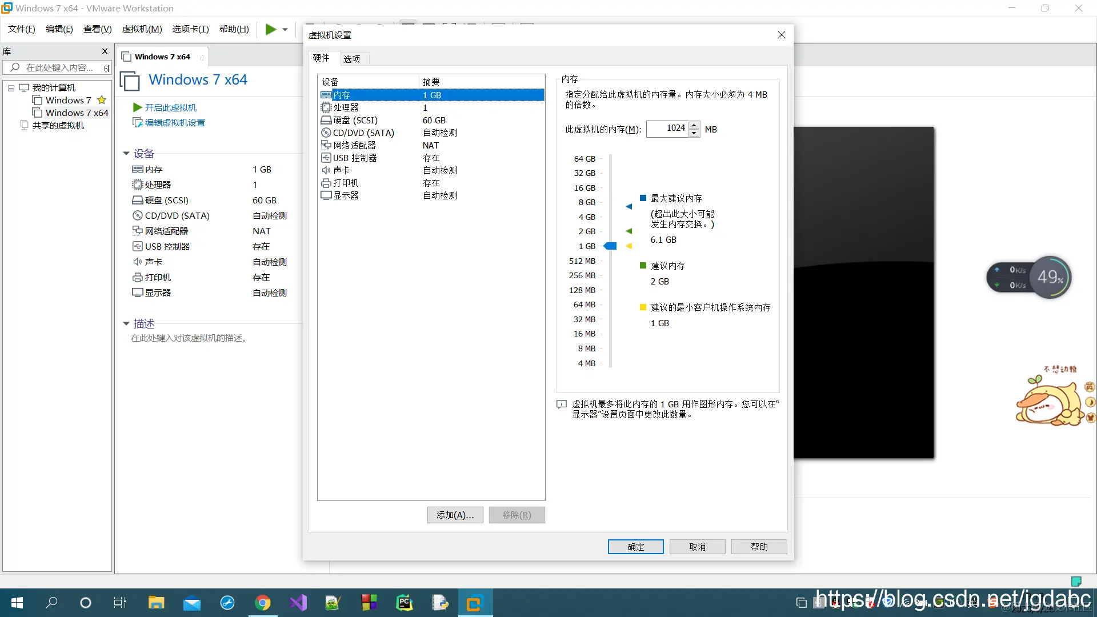
Task: Click the 添加(A) button
Action: coord(454,515)
